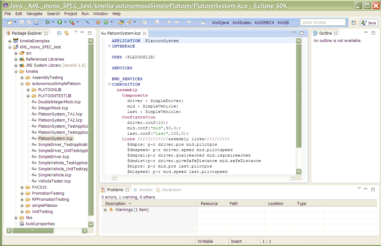Toggle fold marker next to COMPOSITION
The height and width of the screenshot is (246, 381).
pyautogui.click(x=109, y=84)
